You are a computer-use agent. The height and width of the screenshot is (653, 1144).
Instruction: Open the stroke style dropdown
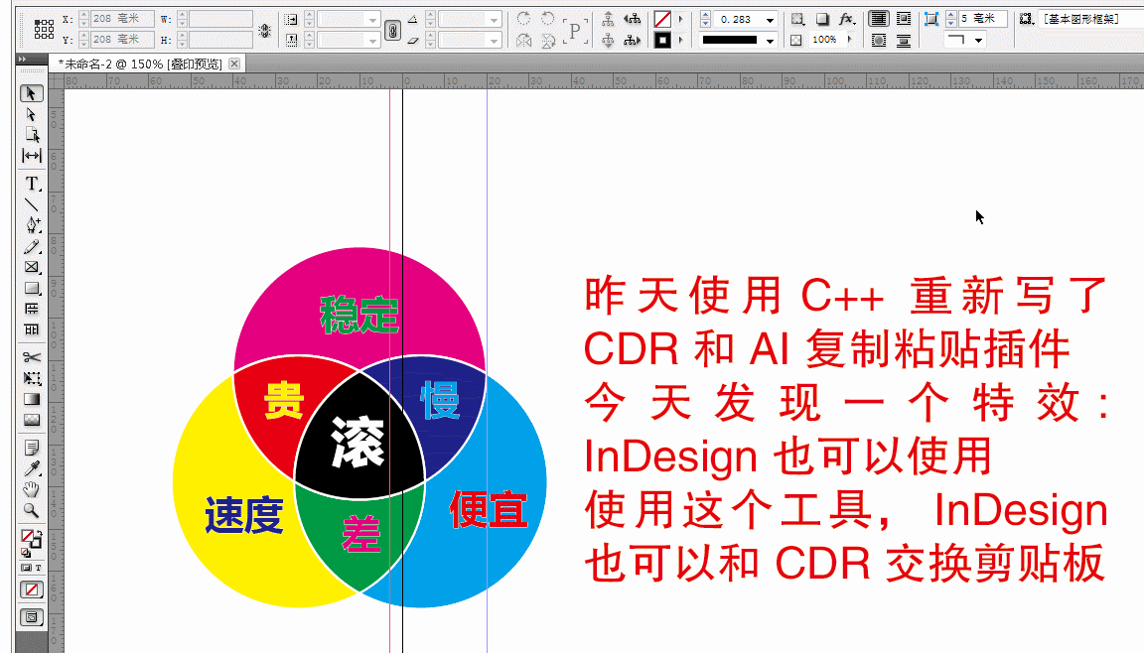770,41
